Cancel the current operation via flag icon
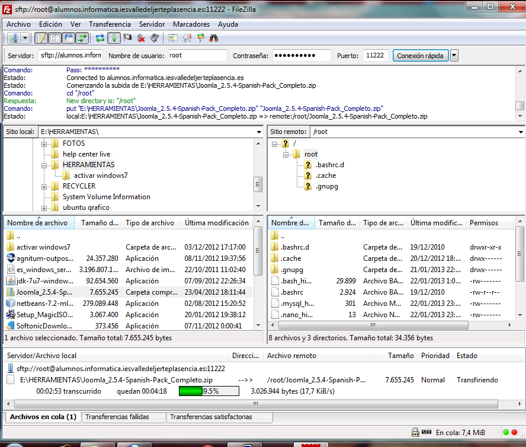 click(x=127, y=38)
